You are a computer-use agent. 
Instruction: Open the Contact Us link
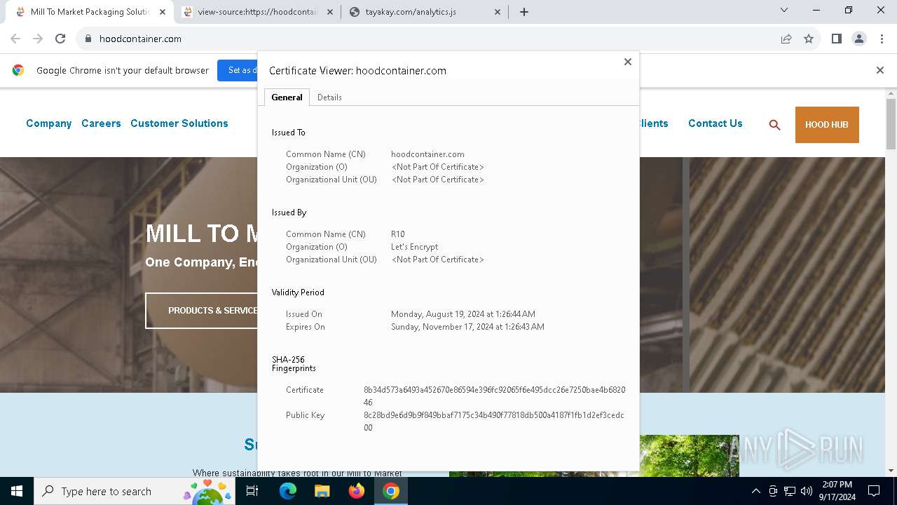715,123
